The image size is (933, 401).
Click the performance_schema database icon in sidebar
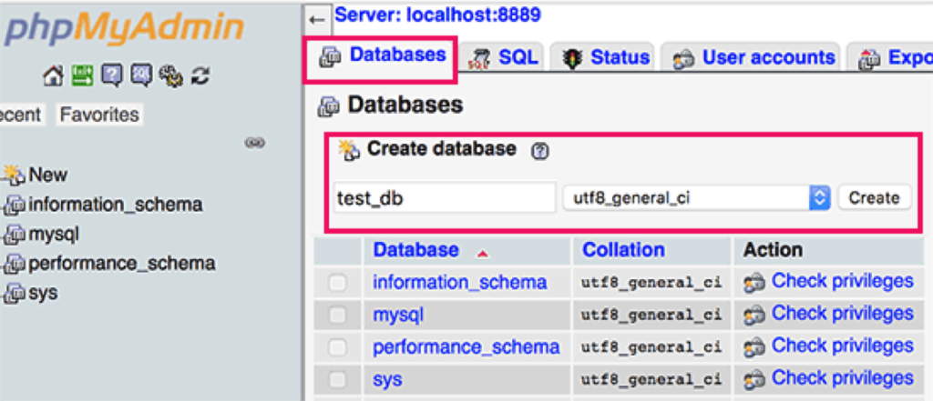[x=15, y=264]
